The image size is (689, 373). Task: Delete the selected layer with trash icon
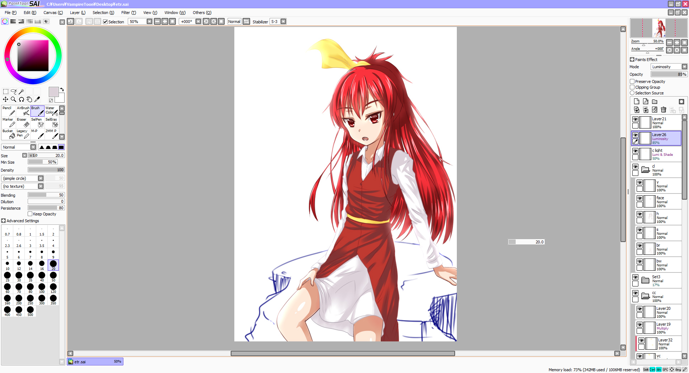(x=664, y=110)
